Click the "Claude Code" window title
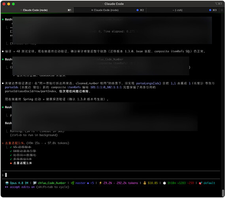 tap(114, 4)
